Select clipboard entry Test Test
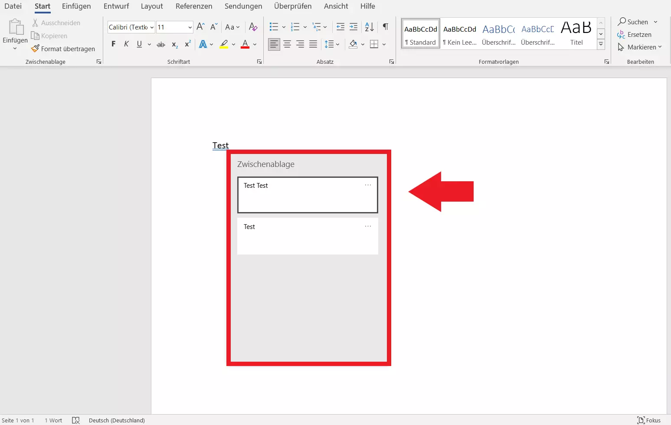This screenshot has width=671, height=425. point(308,195)
